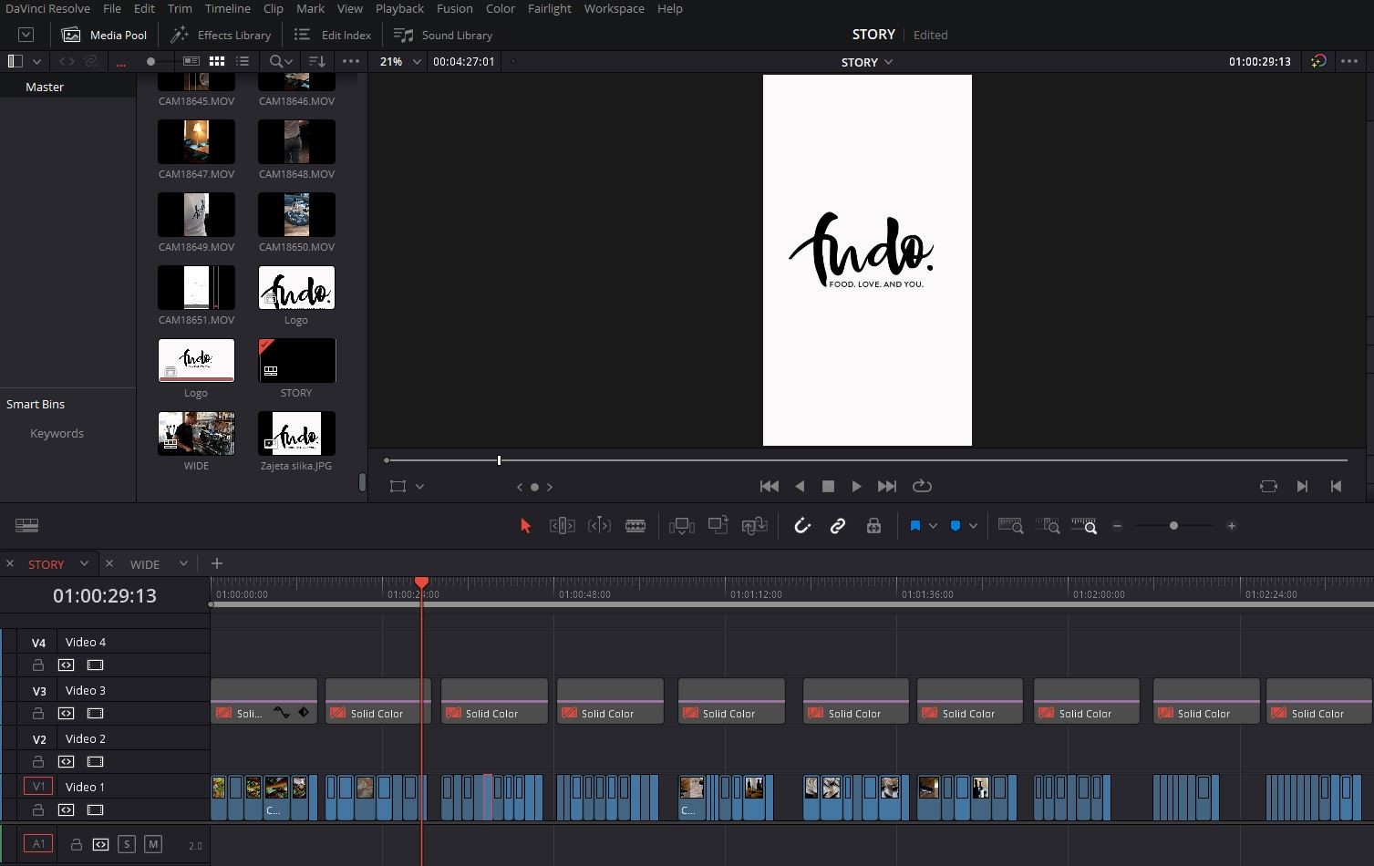This screenshot has height=866, width=1374.
Task: Click the Custom Zoom icon
Action: click(x=1084, y=526)
